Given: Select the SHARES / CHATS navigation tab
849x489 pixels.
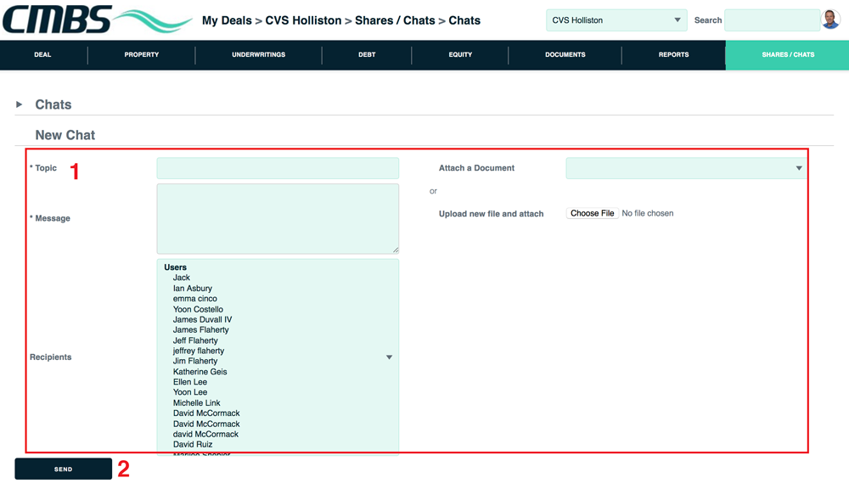Looking at the screenshot, I should (x=787, y=54).
